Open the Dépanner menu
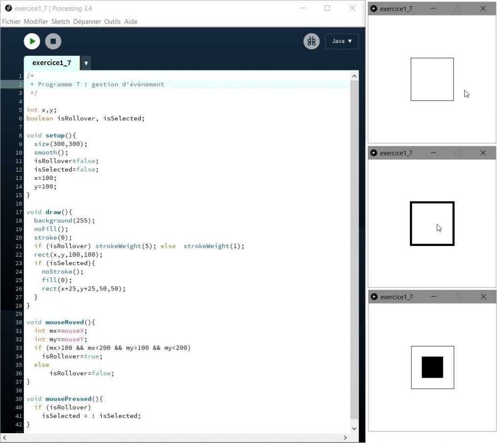501x443 pixels. (x=87, y=22)
